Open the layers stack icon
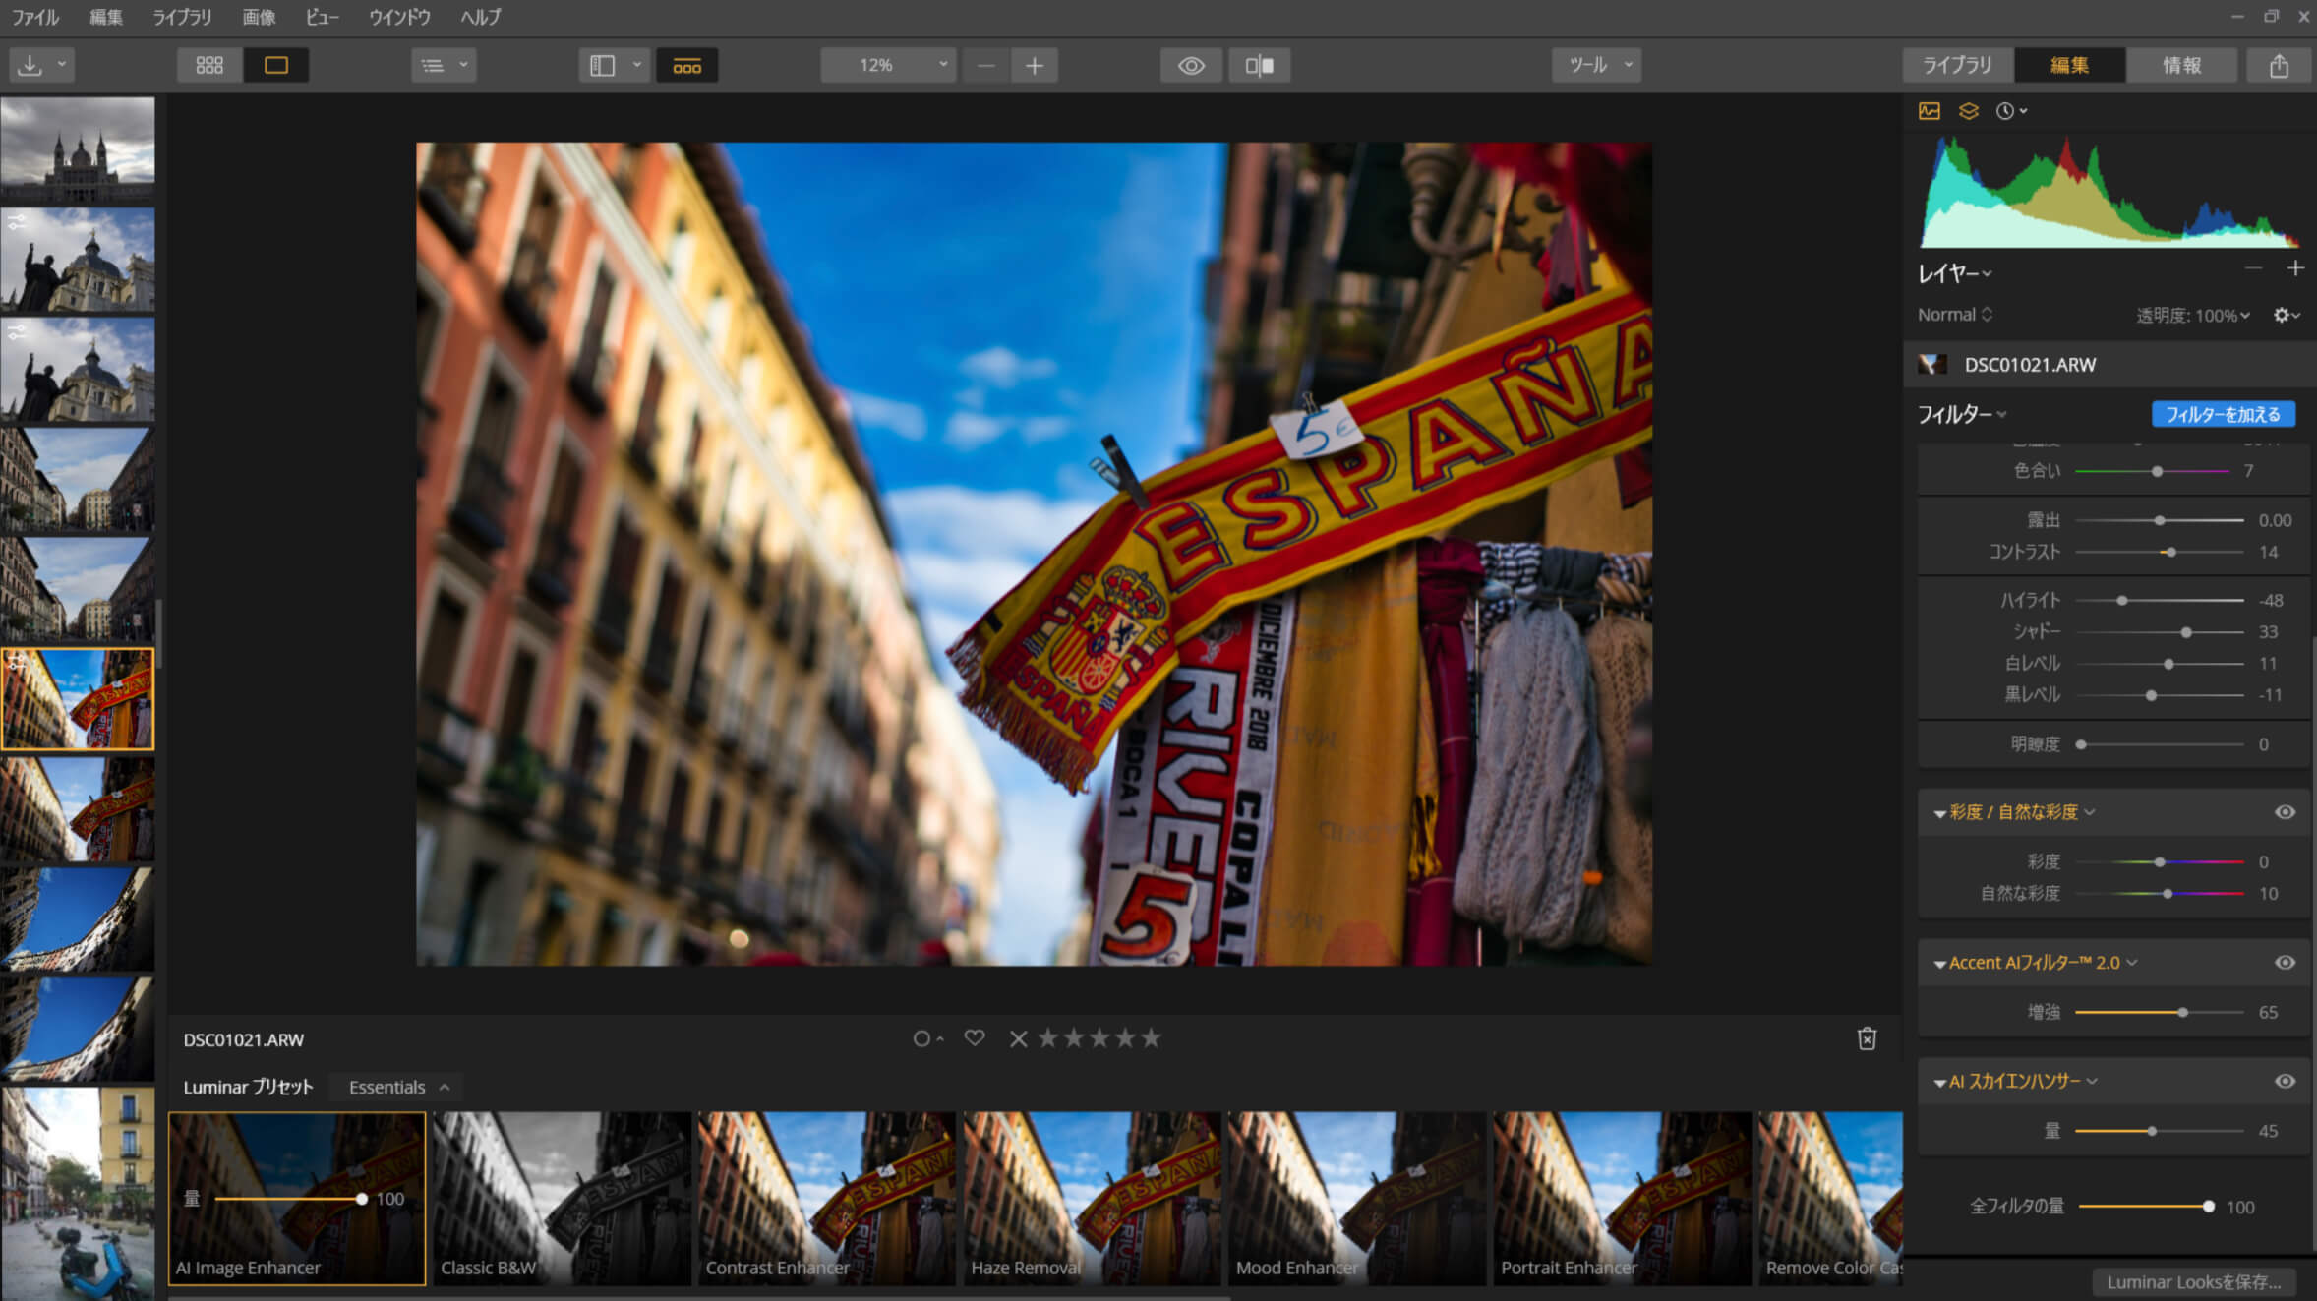 pyautogui.click(x=1968, y=111)
